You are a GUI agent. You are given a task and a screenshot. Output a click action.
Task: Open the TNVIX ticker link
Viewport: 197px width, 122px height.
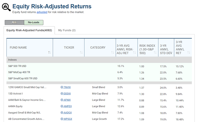67,87
